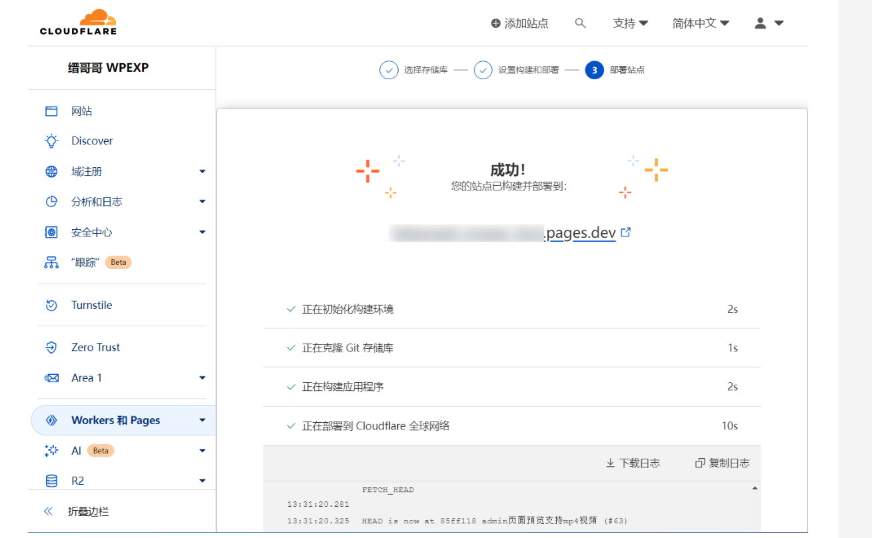Viewport: 872px width, 538px height.
Task: Expand the 分析和日志 sidebar section
Action: pyautogui.click(x=203, y=202)
